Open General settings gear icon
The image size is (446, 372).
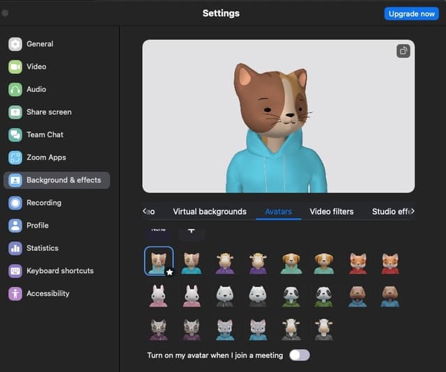[15, 44]
